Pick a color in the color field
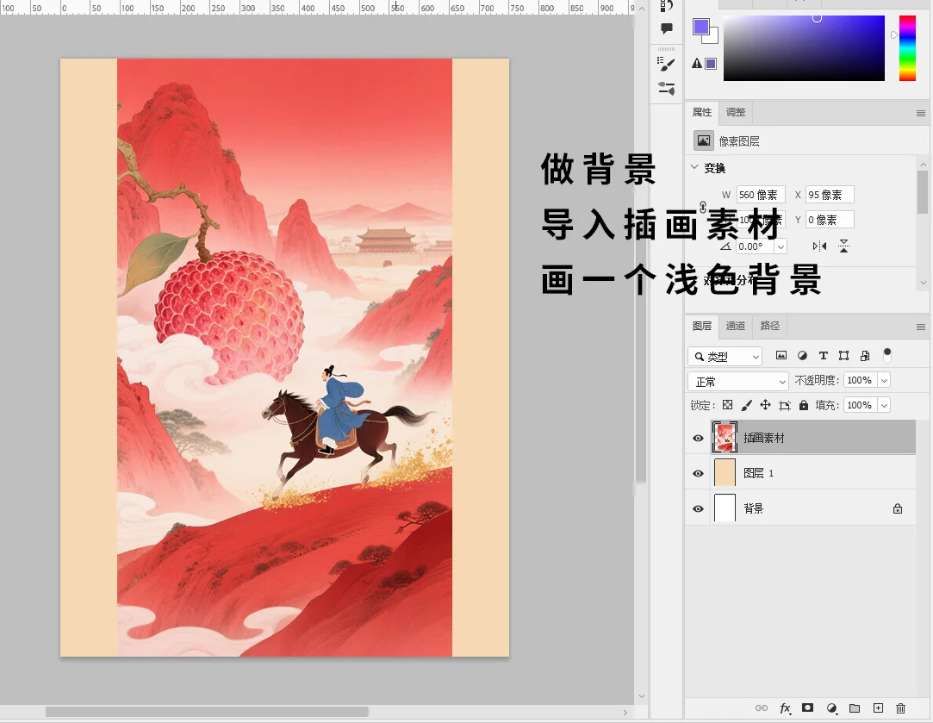This screenshot has width=933, height=723. pos(804,48)
